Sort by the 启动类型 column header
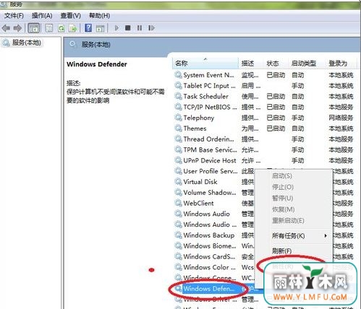Screen dimensions: 361x309 (x=307, y=63)
